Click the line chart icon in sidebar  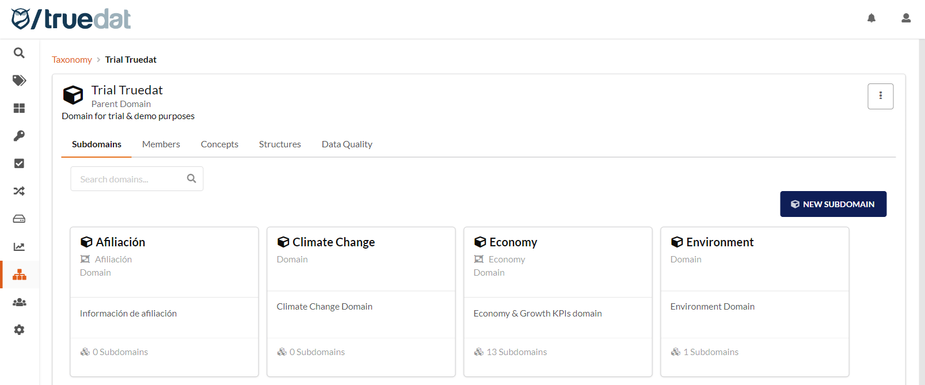19,247
